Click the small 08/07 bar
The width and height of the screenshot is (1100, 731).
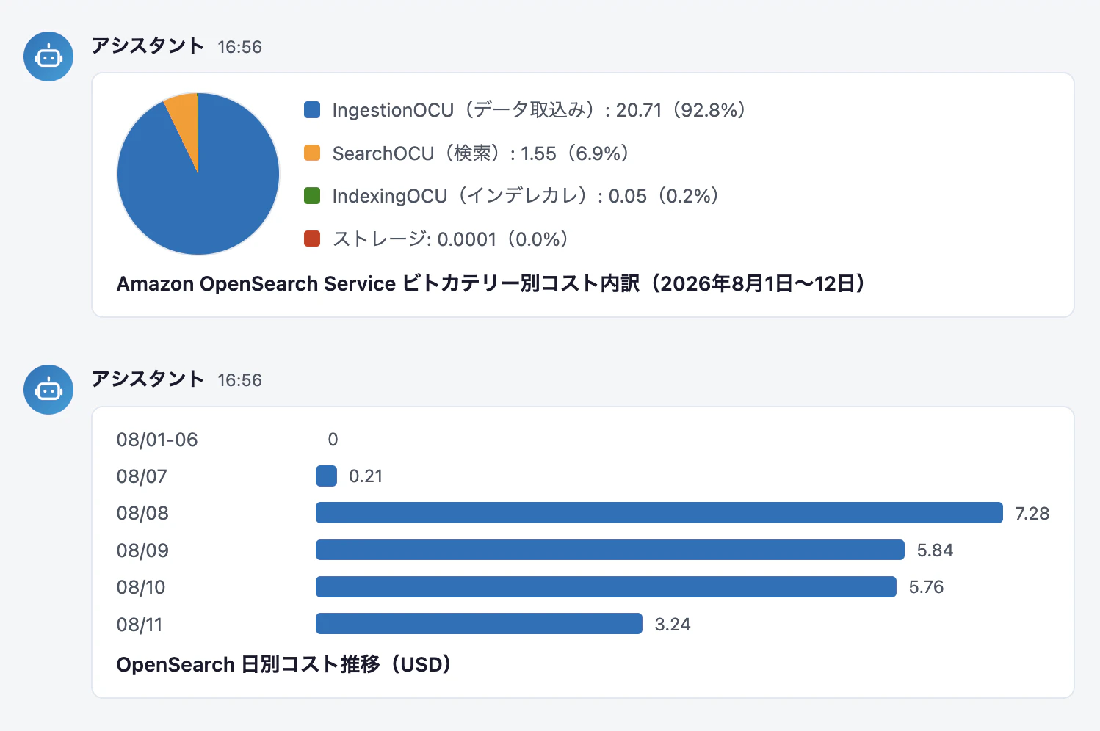pos(326,476)
